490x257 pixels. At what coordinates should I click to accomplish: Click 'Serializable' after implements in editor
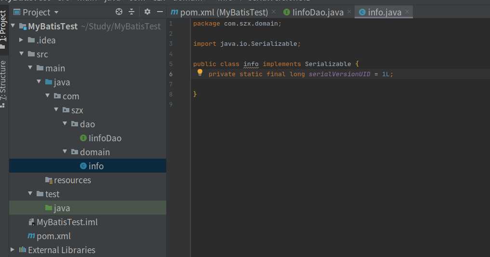click(328, 64)
